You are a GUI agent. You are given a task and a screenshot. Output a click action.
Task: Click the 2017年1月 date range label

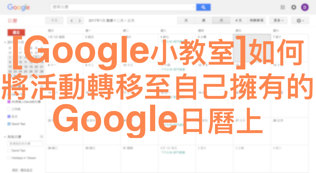tap(112, 20)
